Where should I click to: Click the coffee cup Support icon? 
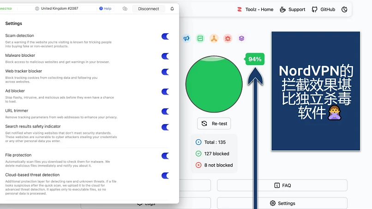(282, 10)
